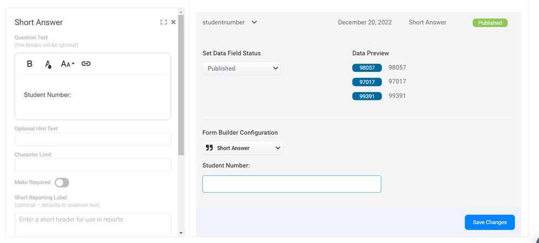Viewport: 539px width, 243px height.
Task: Focus the Character Limit field
Action: (92, 165)
